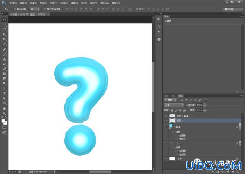Viewport: 245px width, 174px height.
Task: Select the Lasso tool
Action: tap(4, 29)
